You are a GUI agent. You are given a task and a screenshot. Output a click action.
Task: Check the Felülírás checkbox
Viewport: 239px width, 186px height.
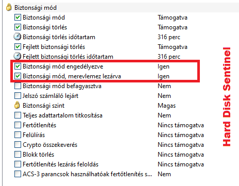click(18, 135)
